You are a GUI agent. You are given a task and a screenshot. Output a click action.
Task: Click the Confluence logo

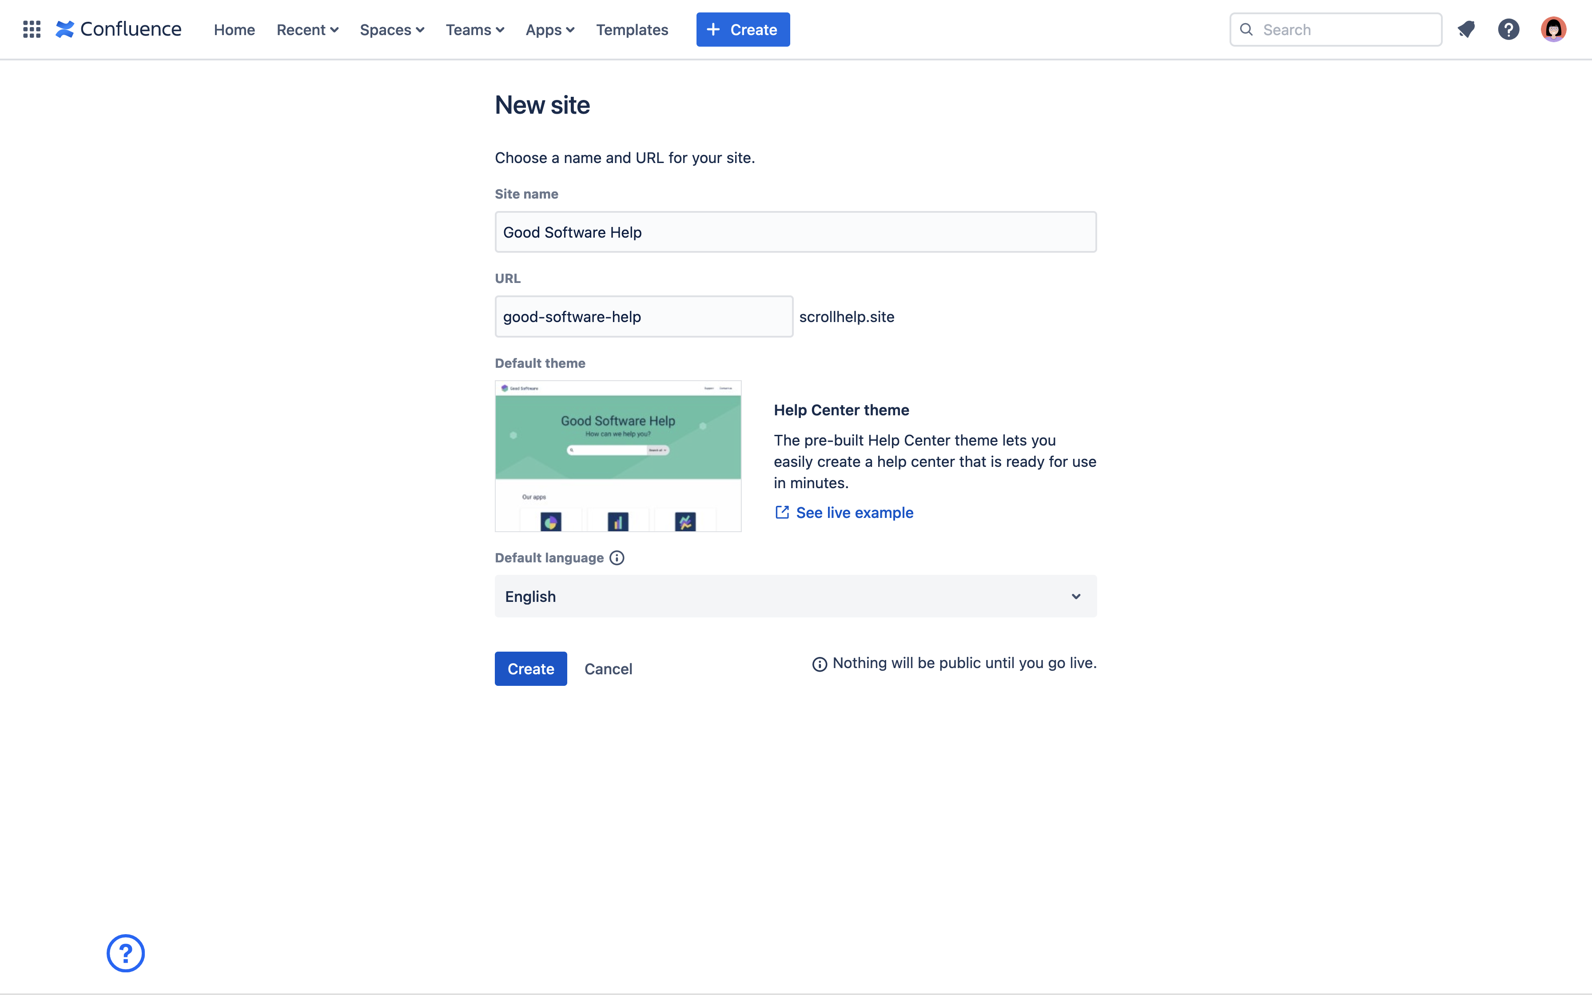(x=119, y=30)
